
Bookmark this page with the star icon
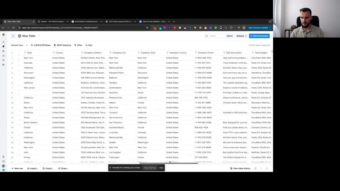pyautogui.click(x=147, y=28)
